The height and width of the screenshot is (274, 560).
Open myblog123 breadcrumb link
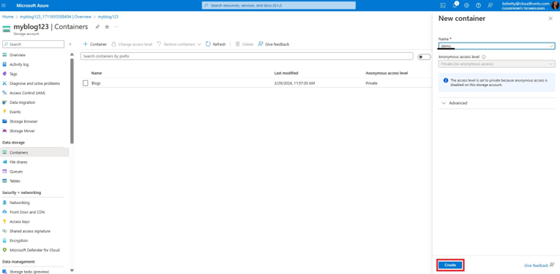(108, 16)
